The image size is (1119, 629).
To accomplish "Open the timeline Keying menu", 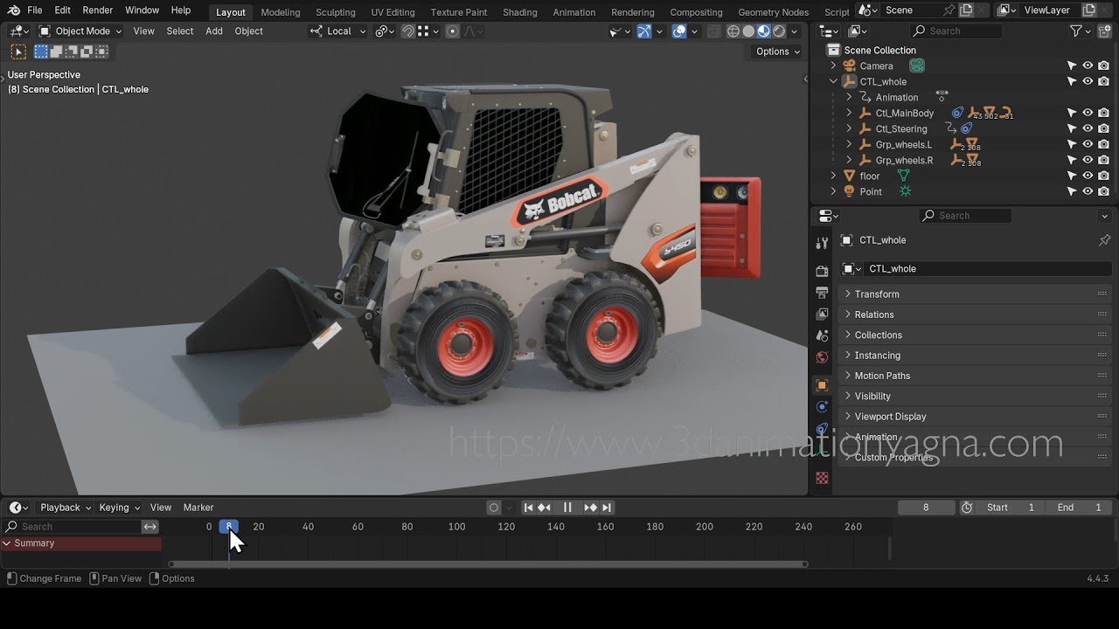I will (119, 508).
